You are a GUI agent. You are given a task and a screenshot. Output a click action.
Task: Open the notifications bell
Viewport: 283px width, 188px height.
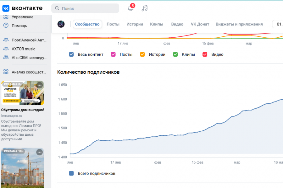130,8
